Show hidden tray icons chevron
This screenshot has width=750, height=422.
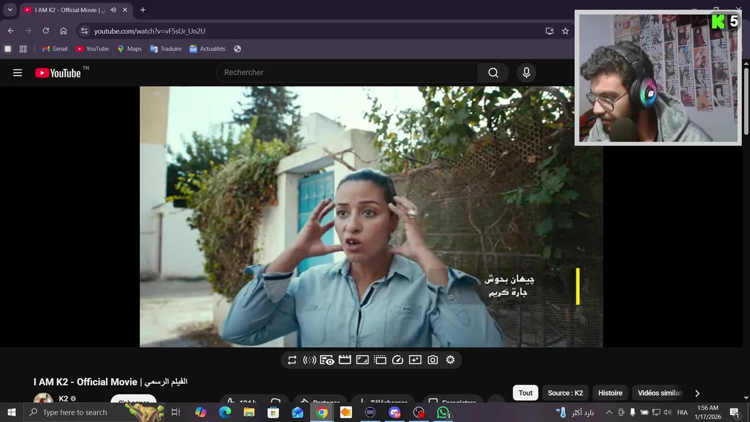tap(609, 413)
